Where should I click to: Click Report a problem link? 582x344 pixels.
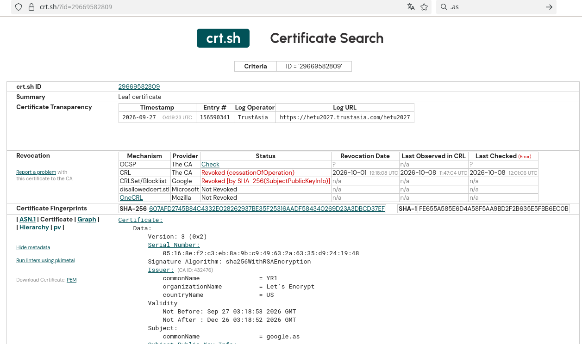36,172
